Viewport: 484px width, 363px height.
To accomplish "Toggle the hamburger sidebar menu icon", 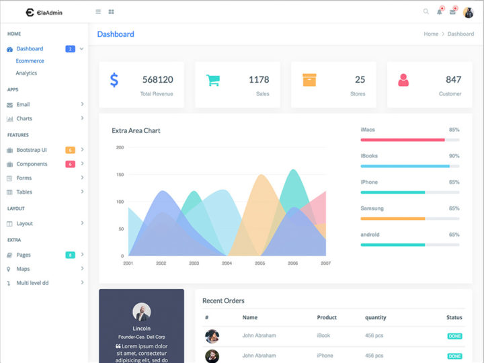I will pos(98,11).
